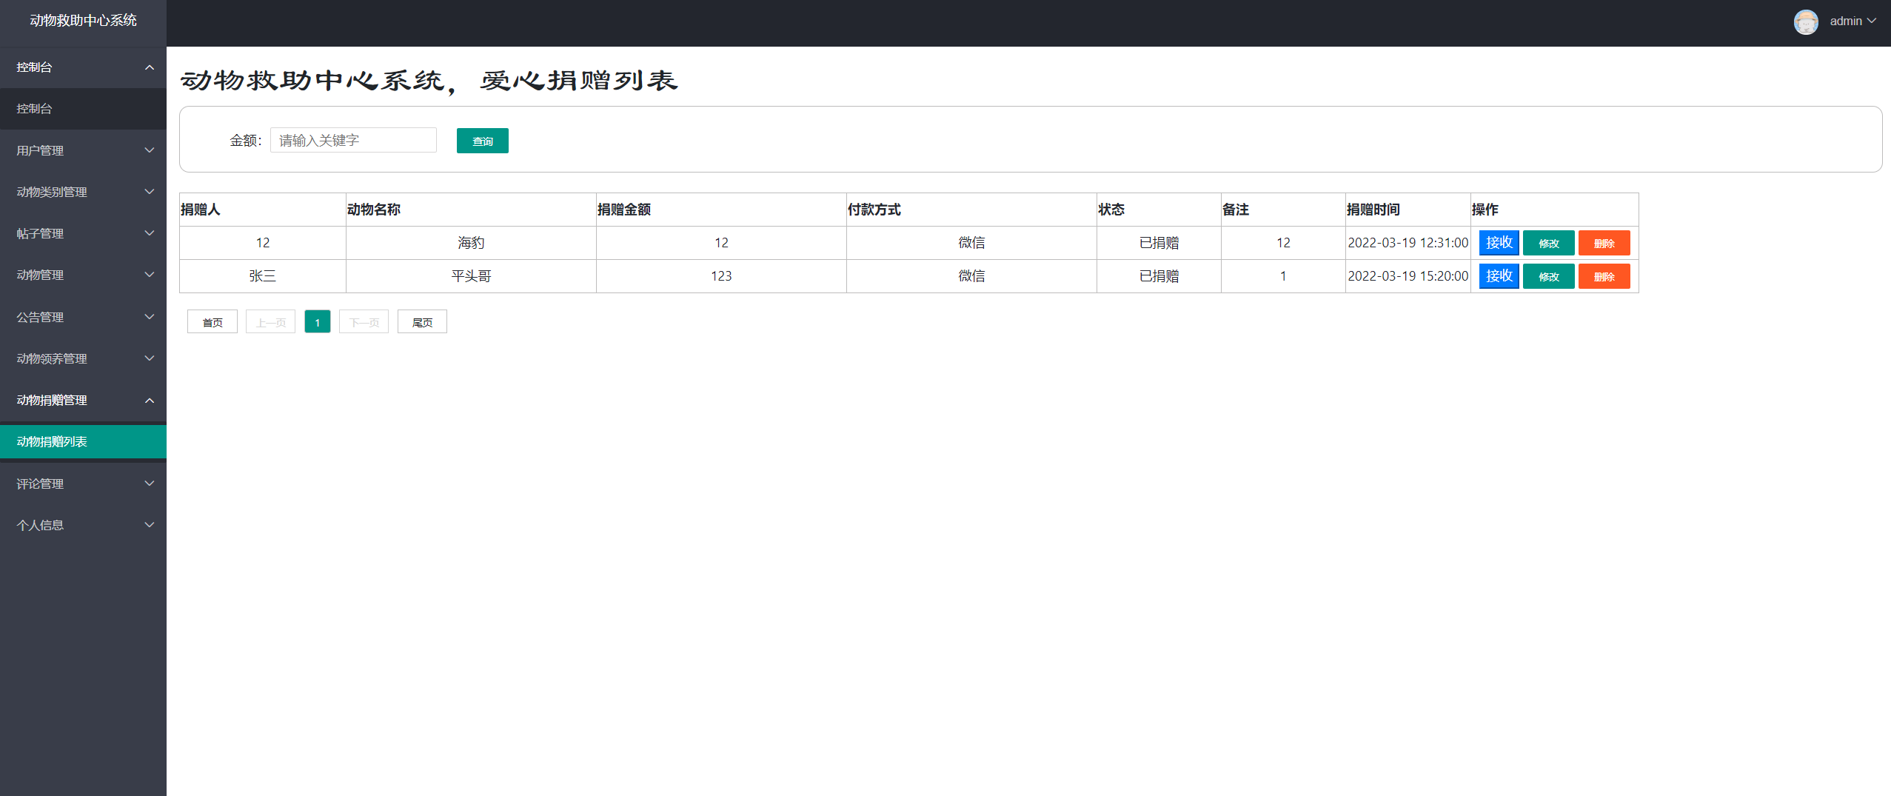
Task: Expand the 动物管理 menu
Action: [83, 275]
